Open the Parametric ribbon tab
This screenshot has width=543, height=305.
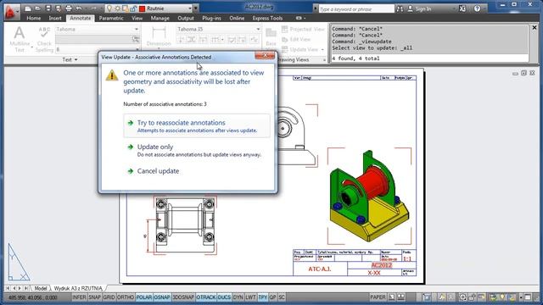pos(111,18)
